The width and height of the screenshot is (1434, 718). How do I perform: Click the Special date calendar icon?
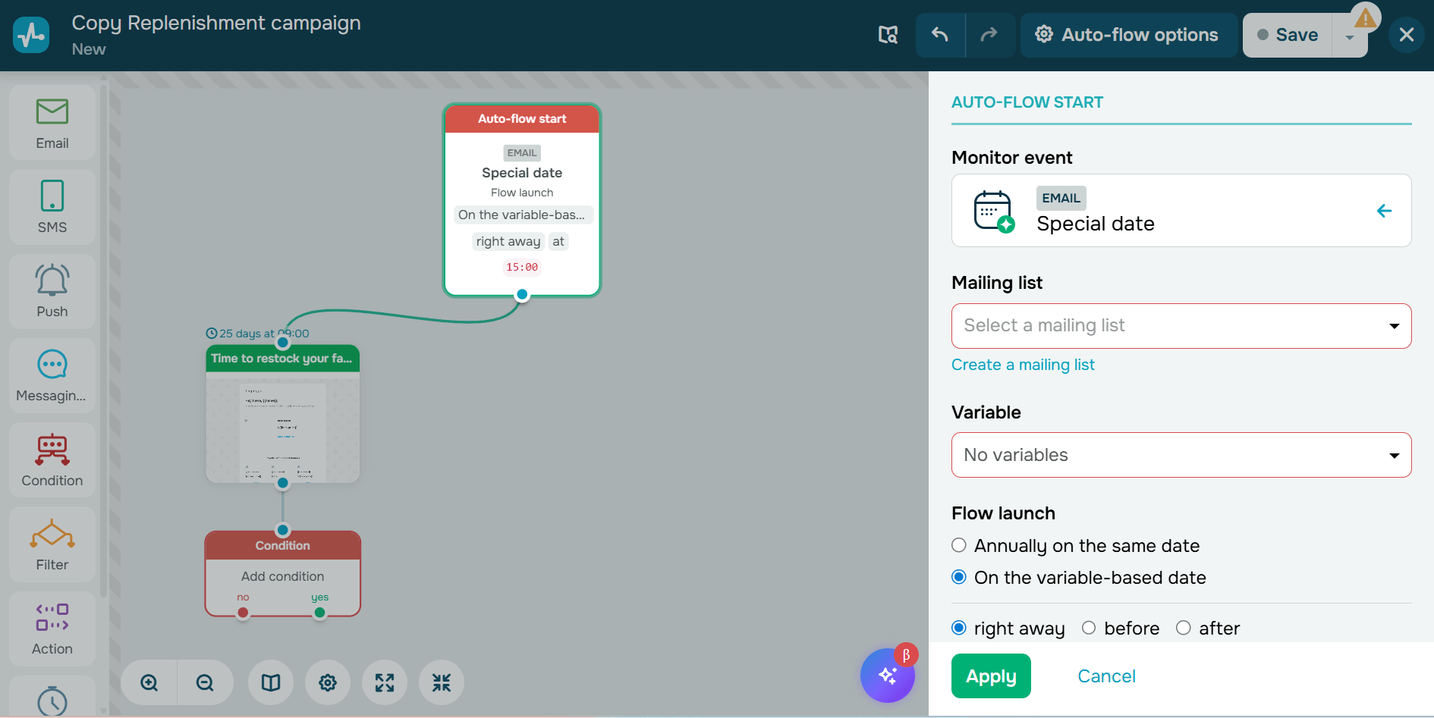994,212
